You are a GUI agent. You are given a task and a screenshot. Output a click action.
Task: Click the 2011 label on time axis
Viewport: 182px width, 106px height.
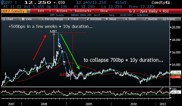click(163, 104)
